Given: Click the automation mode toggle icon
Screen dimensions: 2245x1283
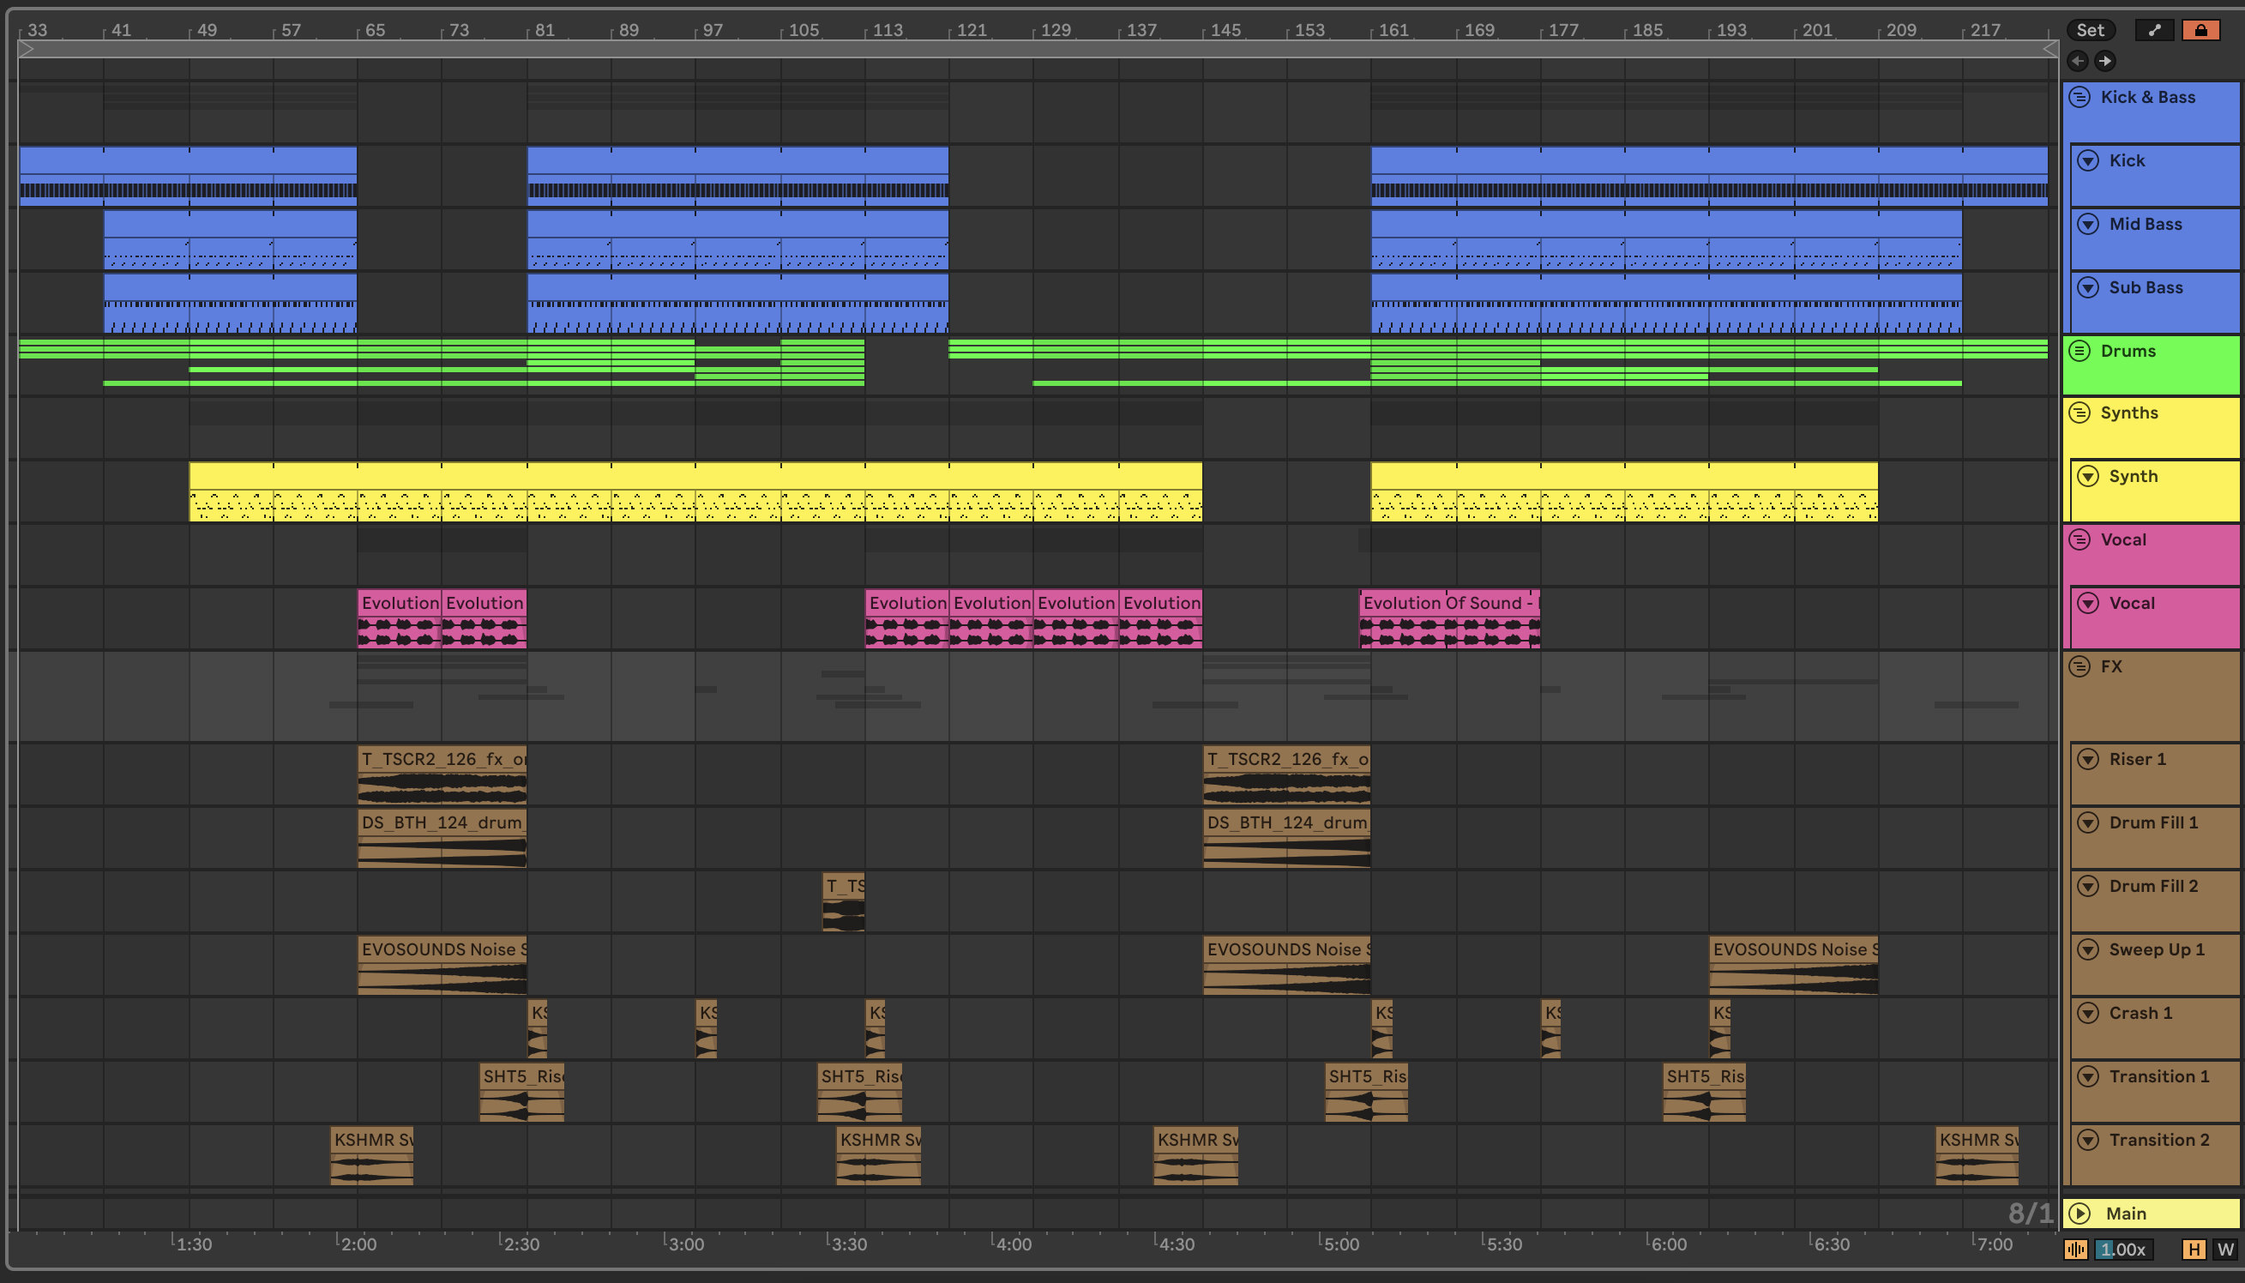Looking at the screenshot, I should (x=2154, y=30).
